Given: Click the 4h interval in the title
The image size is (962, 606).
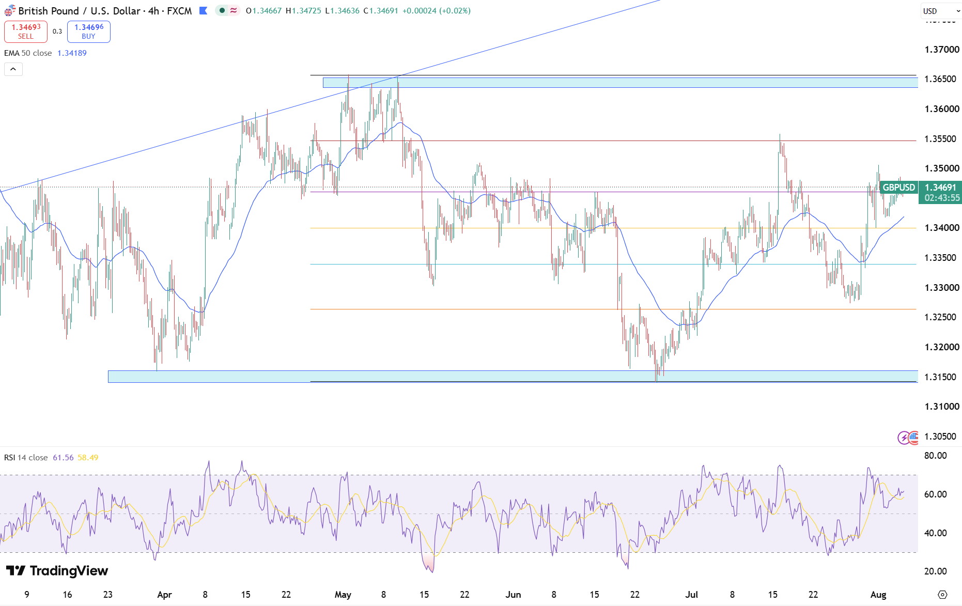Looking at the screenshot, I should (x=153, y=11).
